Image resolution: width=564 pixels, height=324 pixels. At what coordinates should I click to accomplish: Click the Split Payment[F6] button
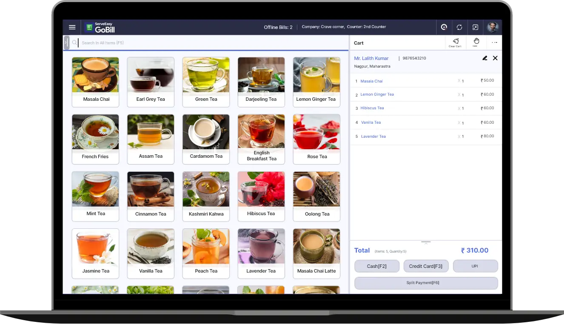(426, 283)
